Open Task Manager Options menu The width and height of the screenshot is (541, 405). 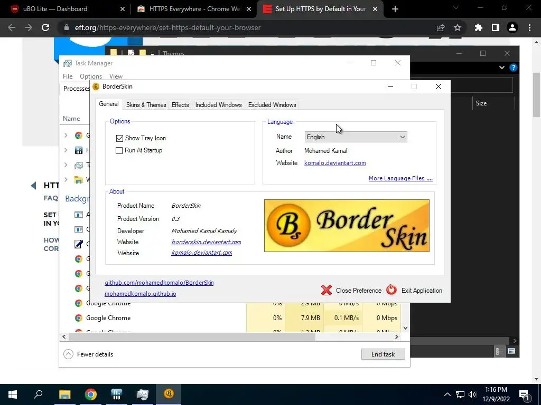coord(91,76)
